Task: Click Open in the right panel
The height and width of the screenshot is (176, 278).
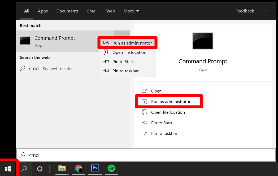Action: click(156, 91)
